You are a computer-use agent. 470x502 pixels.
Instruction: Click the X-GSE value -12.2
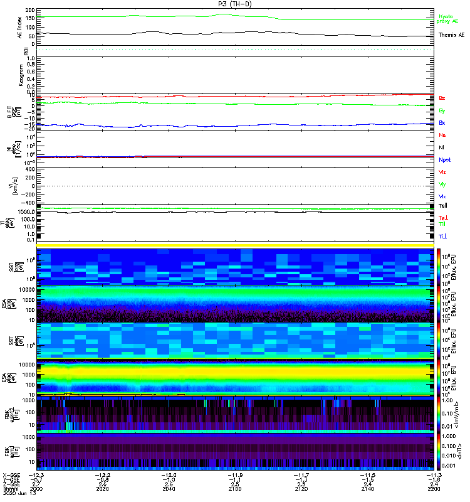click(102, 476)
